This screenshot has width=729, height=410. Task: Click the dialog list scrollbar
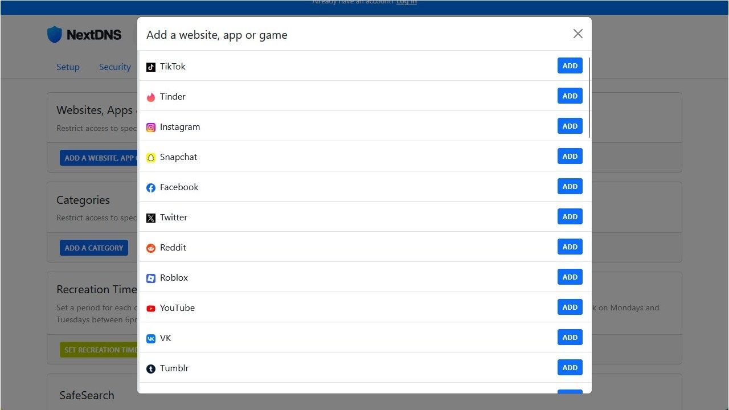click(x=589, y=97)
